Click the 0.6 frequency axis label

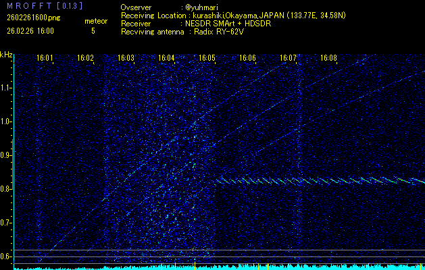6,256
